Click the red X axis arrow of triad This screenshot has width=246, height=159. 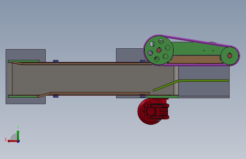click(x=12, y=141)
